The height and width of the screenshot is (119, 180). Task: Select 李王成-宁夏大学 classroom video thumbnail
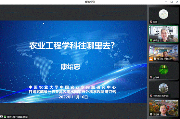point(163,52)
